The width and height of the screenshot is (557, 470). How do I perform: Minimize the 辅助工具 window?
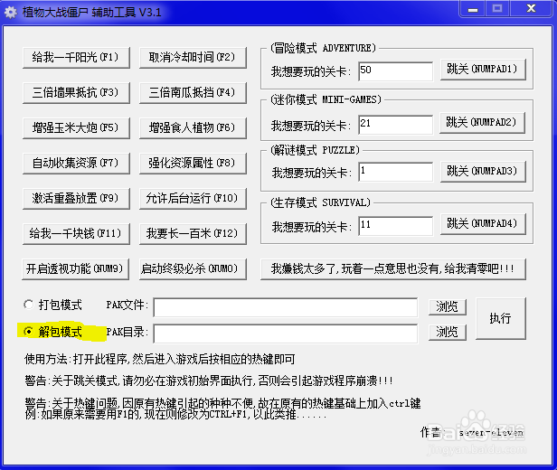[472, 9]
